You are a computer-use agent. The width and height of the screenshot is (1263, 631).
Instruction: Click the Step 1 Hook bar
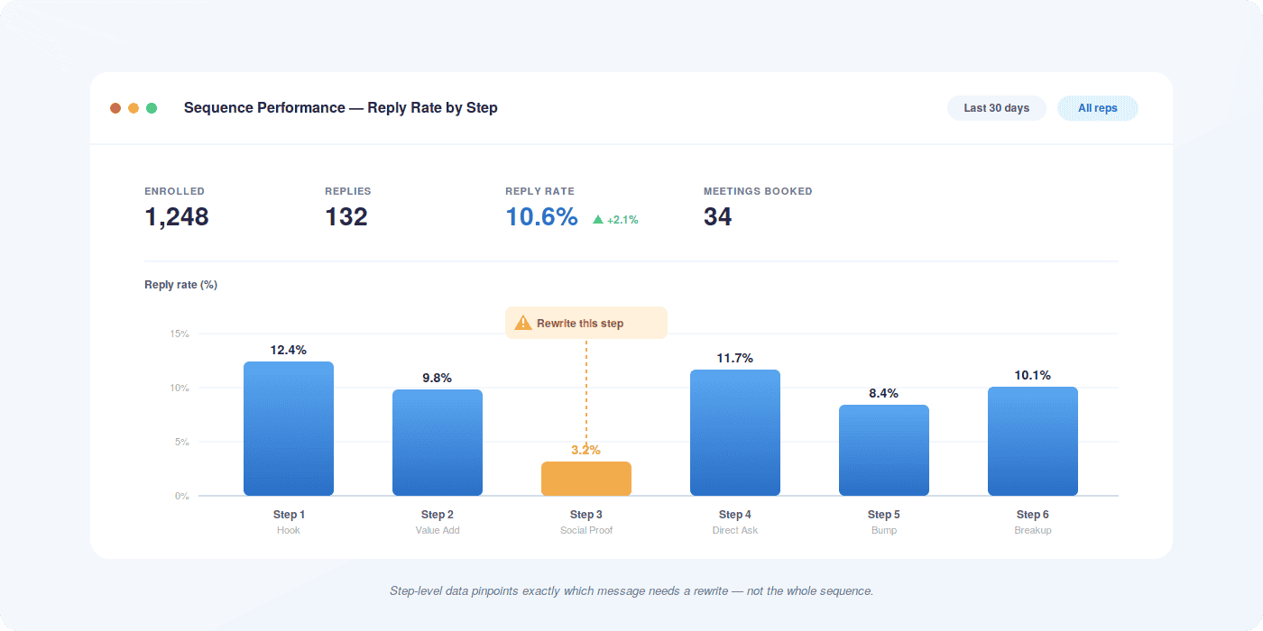[x=289, y=429]
